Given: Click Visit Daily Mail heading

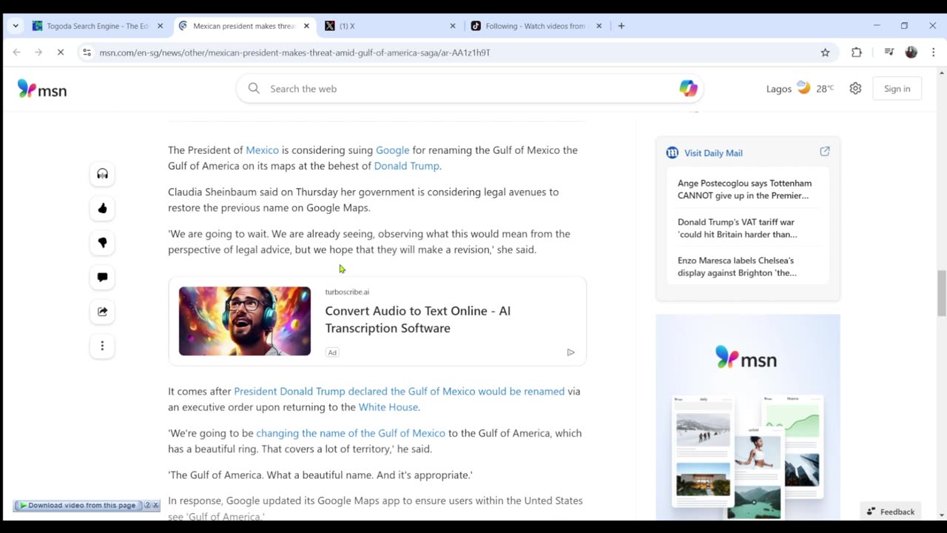Looking at the screenshot, I should tap(713, 153).
